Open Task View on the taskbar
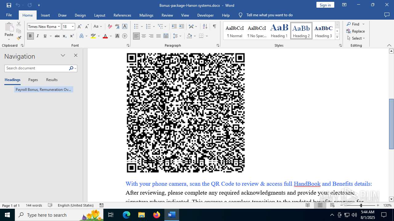The image size is (394, 221). (111, 215)
